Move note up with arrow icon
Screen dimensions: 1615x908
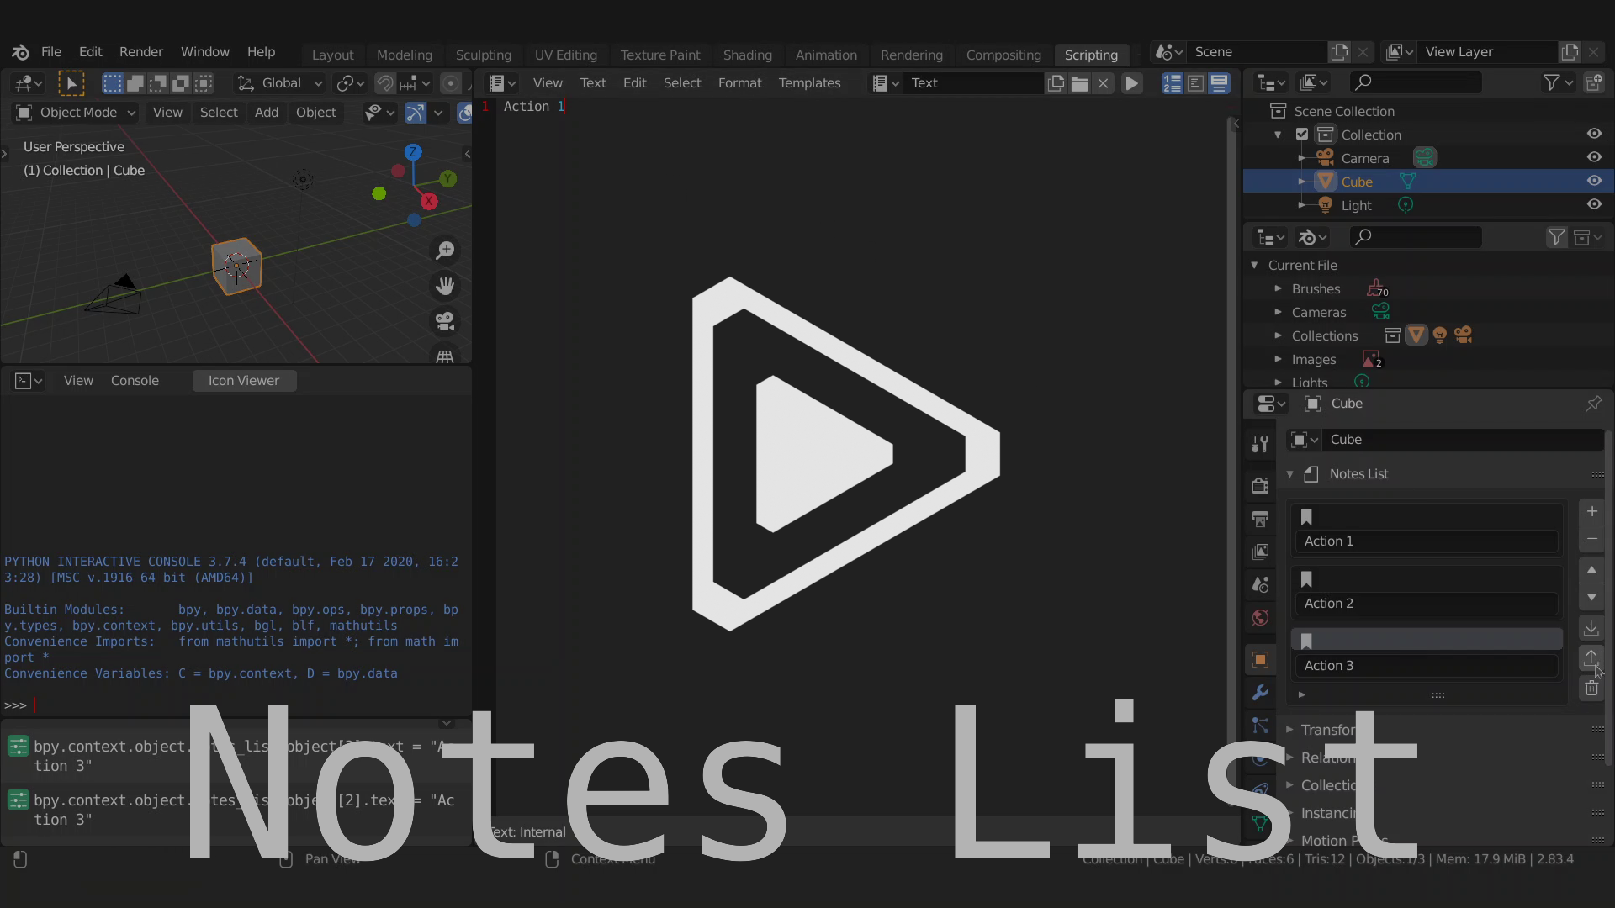tap(1591, 570)
